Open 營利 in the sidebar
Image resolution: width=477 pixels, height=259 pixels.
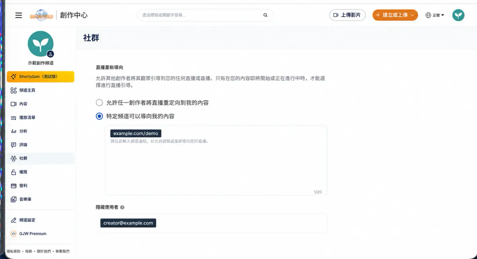41,186
